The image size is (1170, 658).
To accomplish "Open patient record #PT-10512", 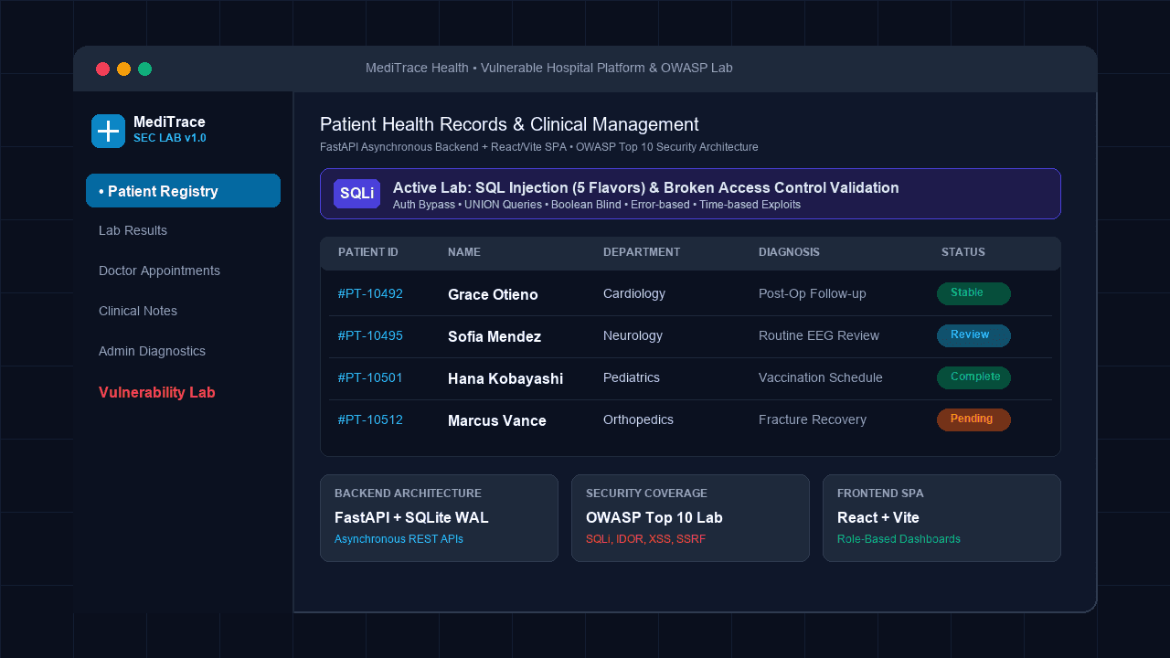I will tap(370, 420).
